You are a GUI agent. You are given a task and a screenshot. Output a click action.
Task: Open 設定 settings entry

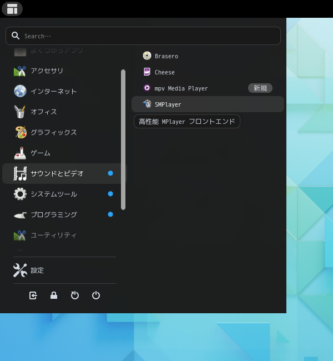(x=64, y=270)
